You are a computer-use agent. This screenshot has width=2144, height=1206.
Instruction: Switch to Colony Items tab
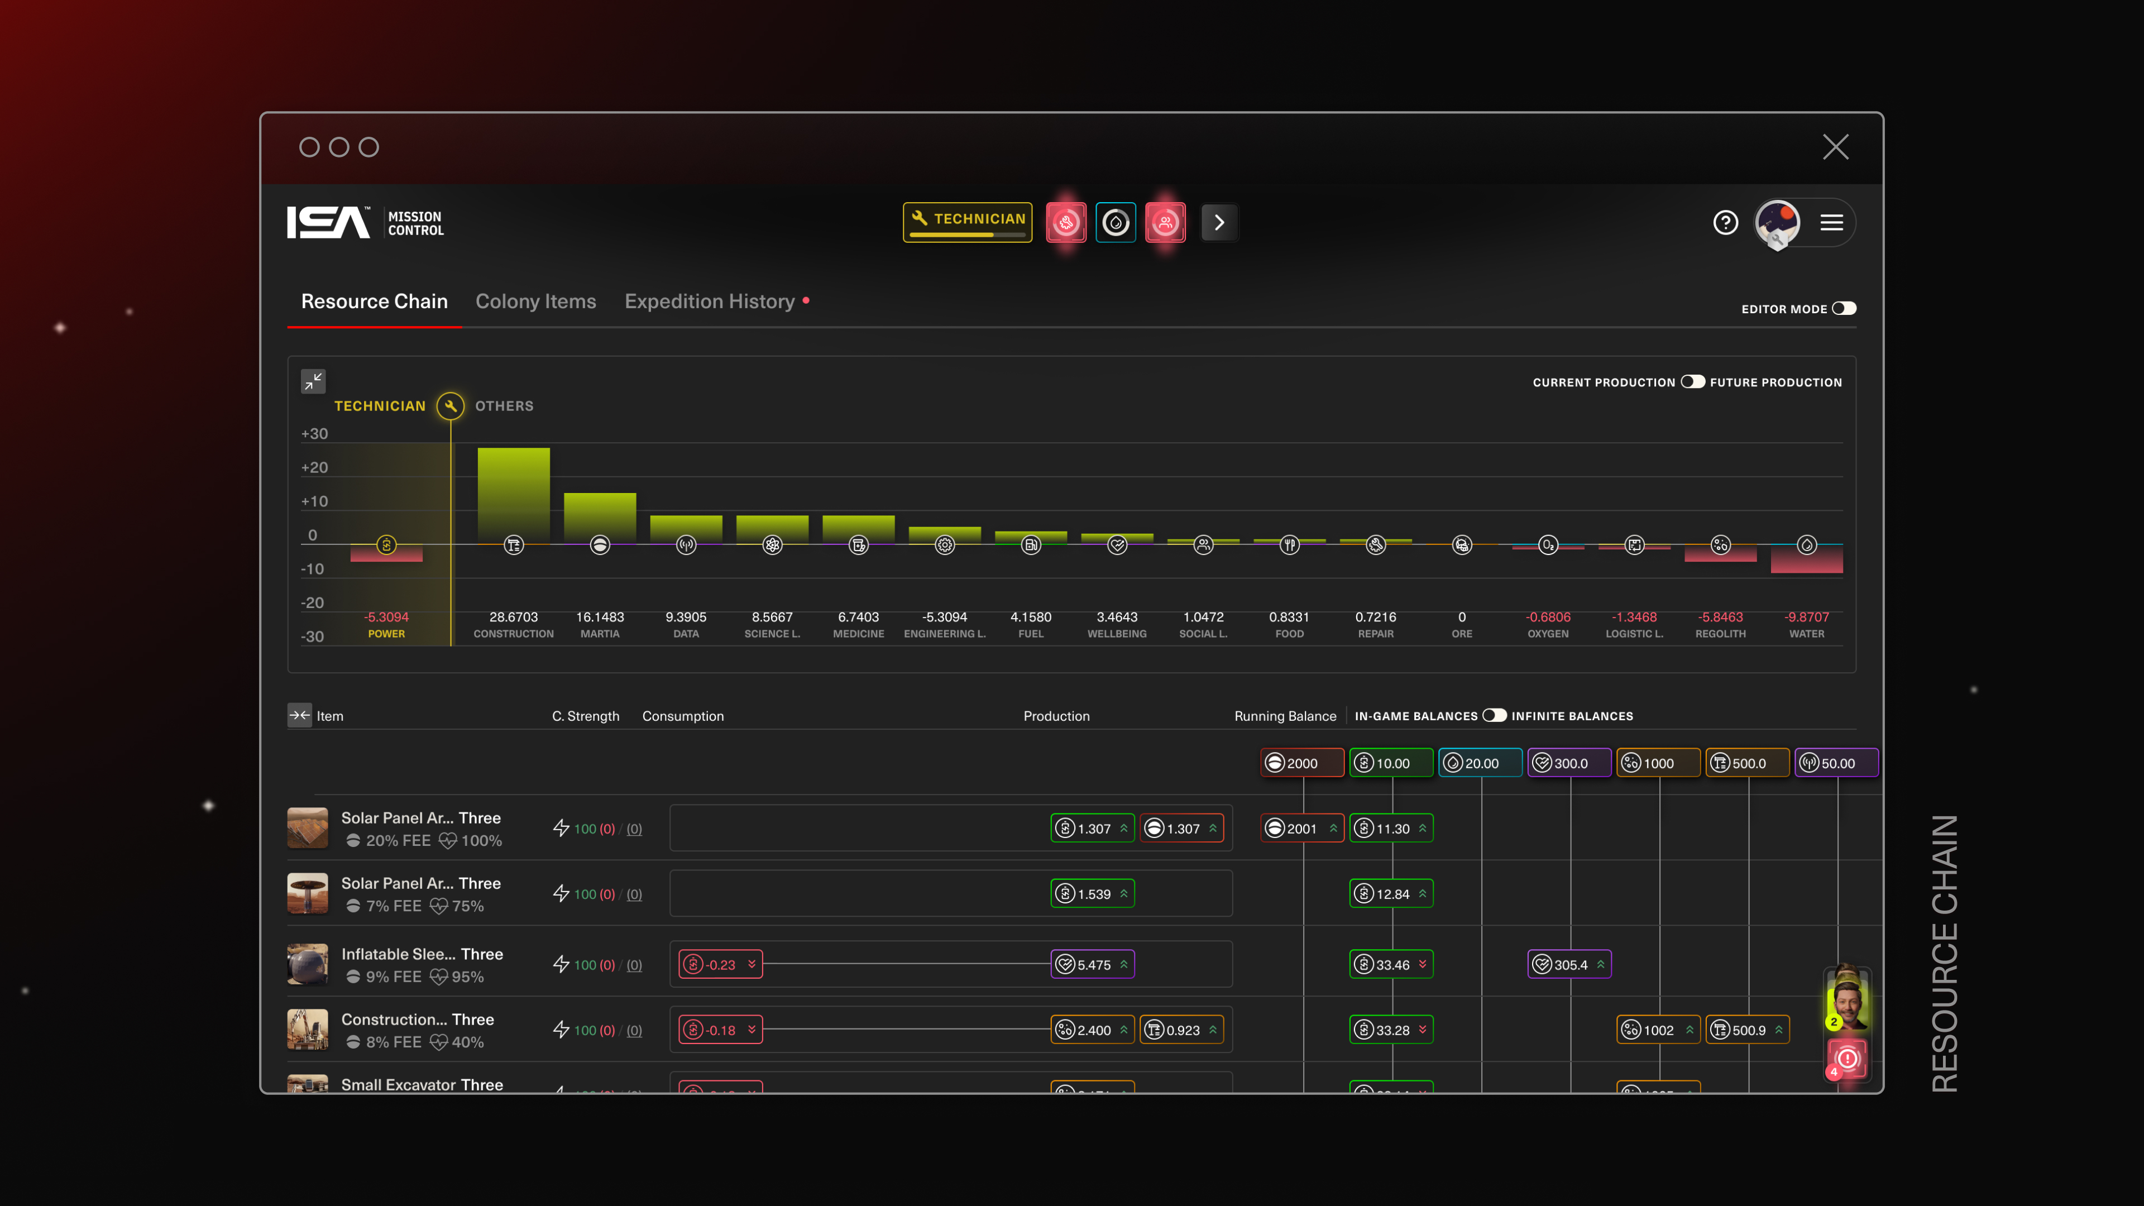pyautogui.click(x=535, y=301)
